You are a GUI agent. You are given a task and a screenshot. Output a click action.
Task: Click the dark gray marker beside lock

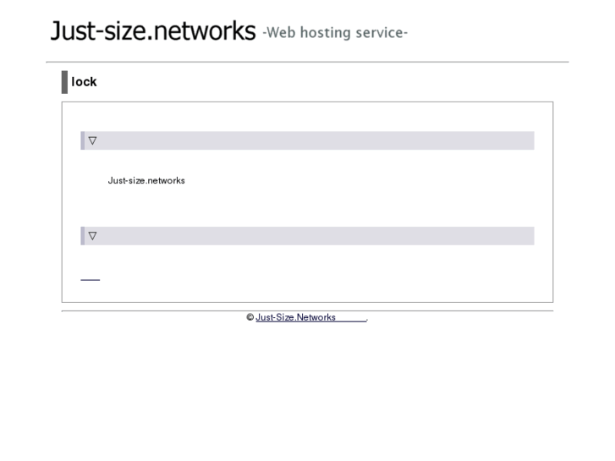point(64,82)
